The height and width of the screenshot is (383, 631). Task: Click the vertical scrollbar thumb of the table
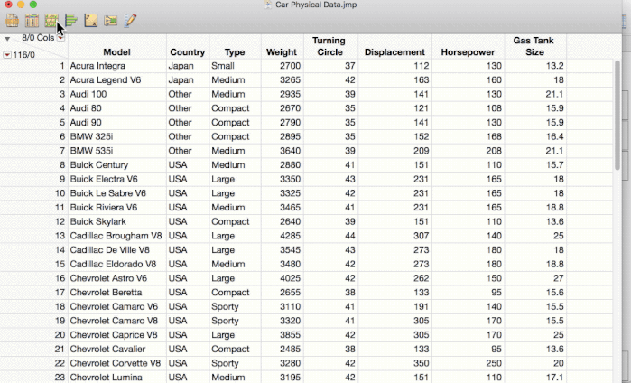pyautogui.click(x=617, y=116)
